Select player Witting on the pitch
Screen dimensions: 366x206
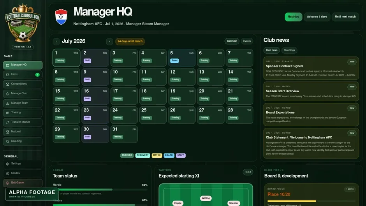206,198
